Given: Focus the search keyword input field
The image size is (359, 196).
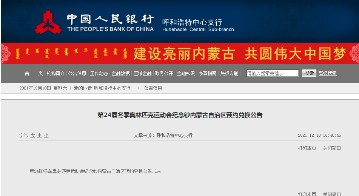Looking at the screenshot, I should (273, 73).
